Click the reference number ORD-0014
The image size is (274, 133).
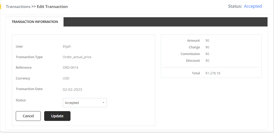(x=71, y=68)
